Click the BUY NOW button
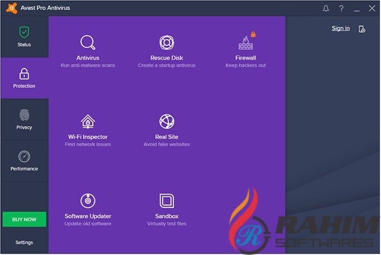381x255 pixels. click(x=24, y=219)
